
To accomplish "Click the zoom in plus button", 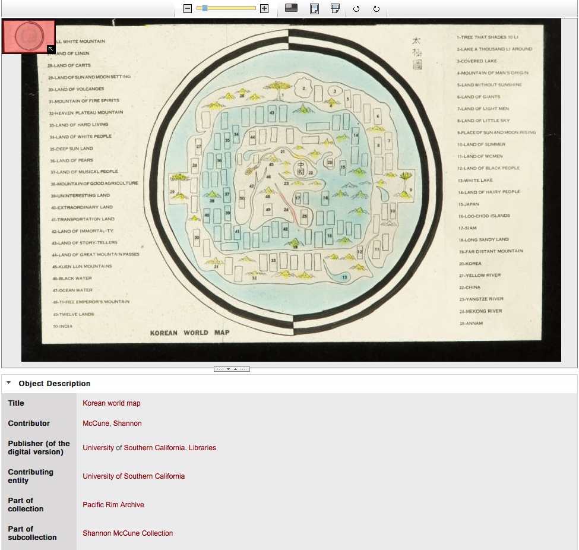I will point(264,8).
